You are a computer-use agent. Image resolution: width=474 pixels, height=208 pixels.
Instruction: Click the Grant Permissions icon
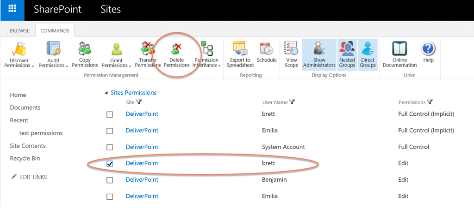[x=116, y=49]
